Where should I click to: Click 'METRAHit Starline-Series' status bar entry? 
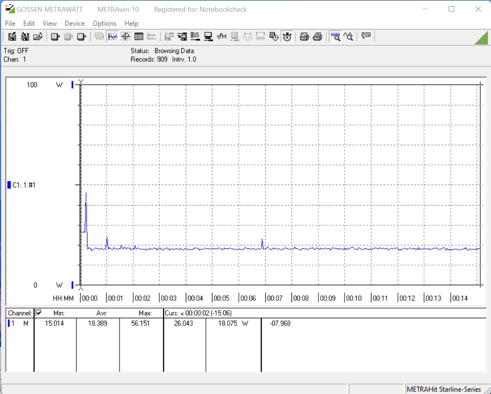[444, 389]
